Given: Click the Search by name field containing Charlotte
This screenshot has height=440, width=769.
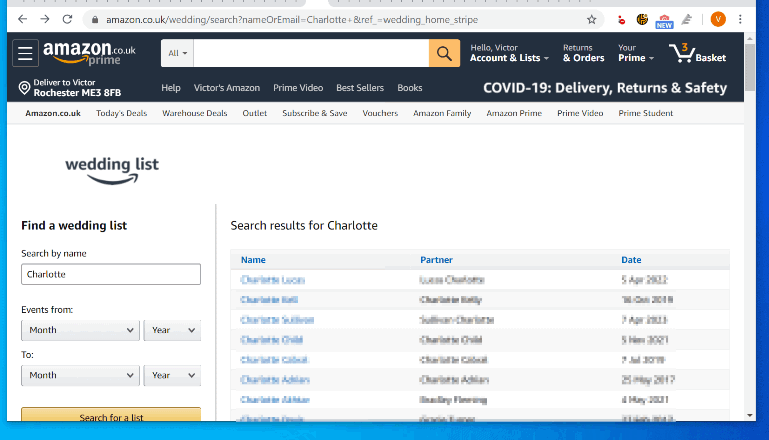Looking at the screenshot, I should [111, 274].
